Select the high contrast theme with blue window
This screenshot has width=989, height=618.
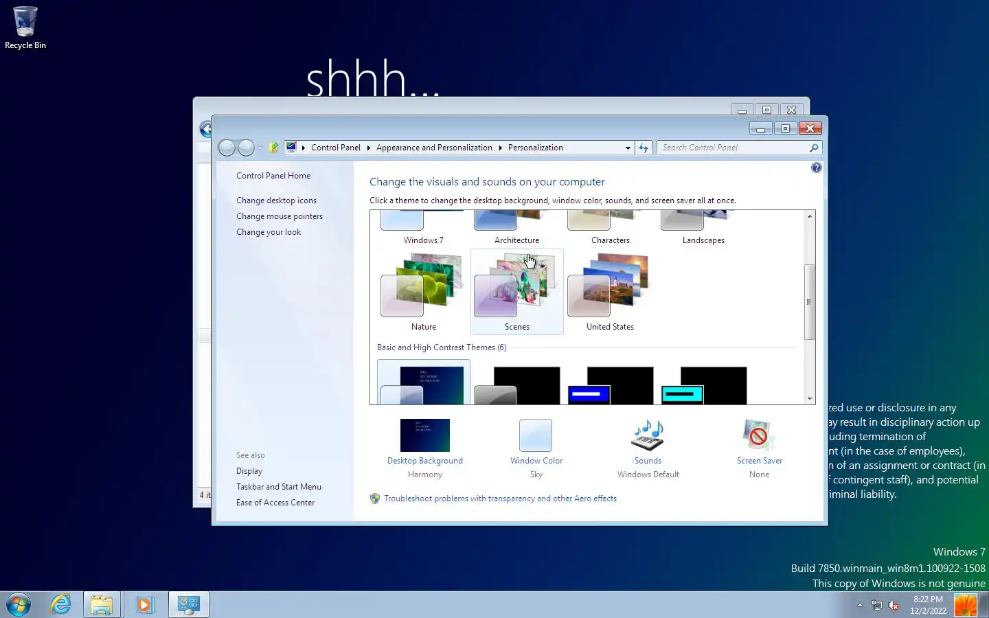pos(610,385)
